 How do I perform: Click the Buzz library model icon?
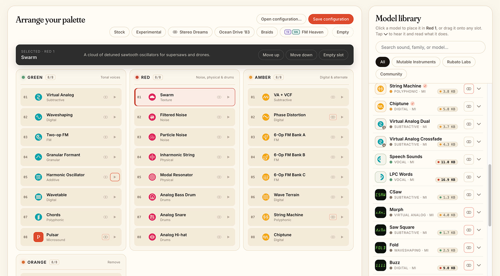381,265
